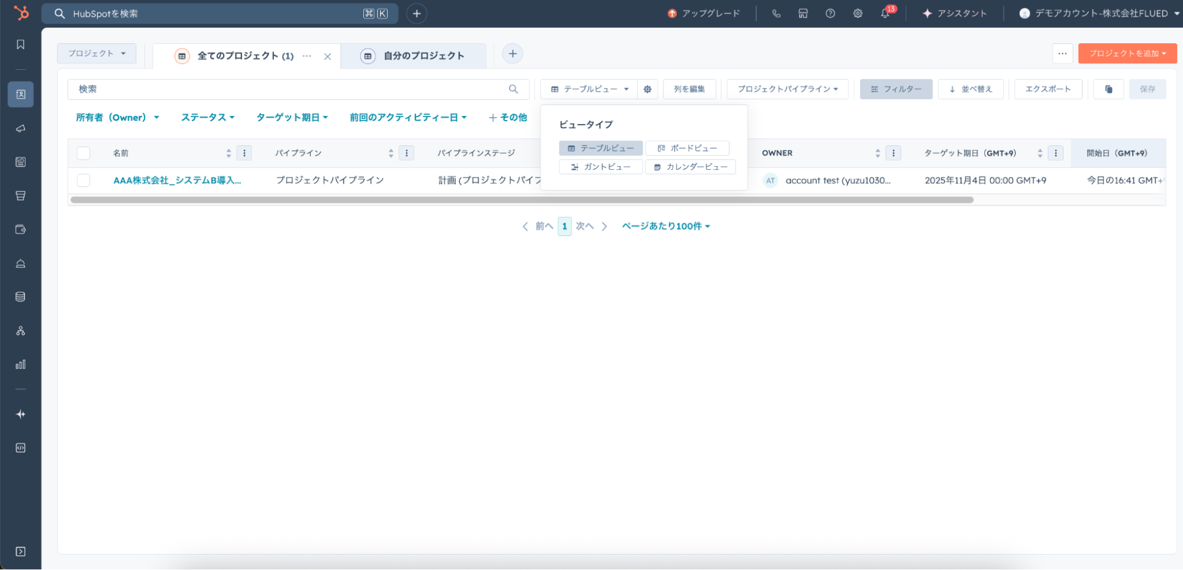Expand the ページあたり100件 dropdown

point(665,226)
